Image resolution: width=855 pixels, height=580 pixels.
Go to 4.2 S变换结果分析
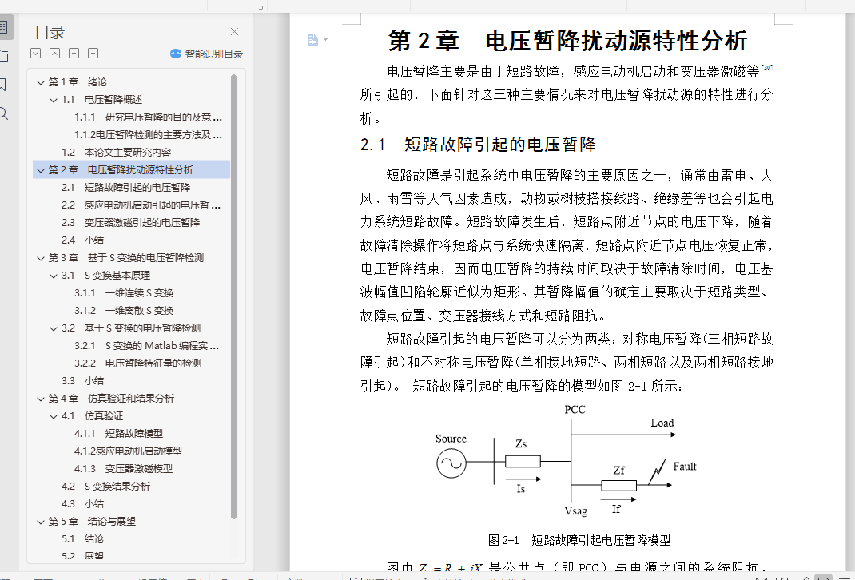tap(105, 487)
